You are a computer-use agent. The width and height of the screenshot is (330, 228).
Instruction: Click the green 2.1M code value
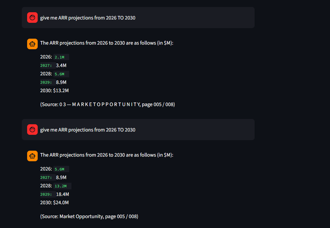pyautogui.click(x=60, y=57)
